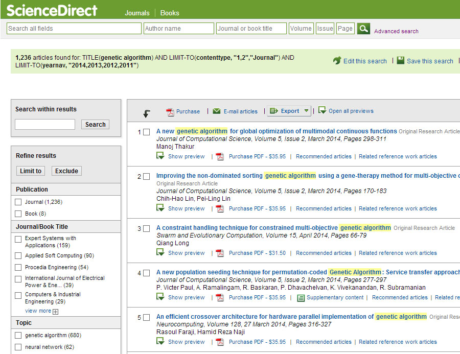This screenshot has height=354, width=460.
Task: Click the Open all previews icon
Action: coord(322,110)
